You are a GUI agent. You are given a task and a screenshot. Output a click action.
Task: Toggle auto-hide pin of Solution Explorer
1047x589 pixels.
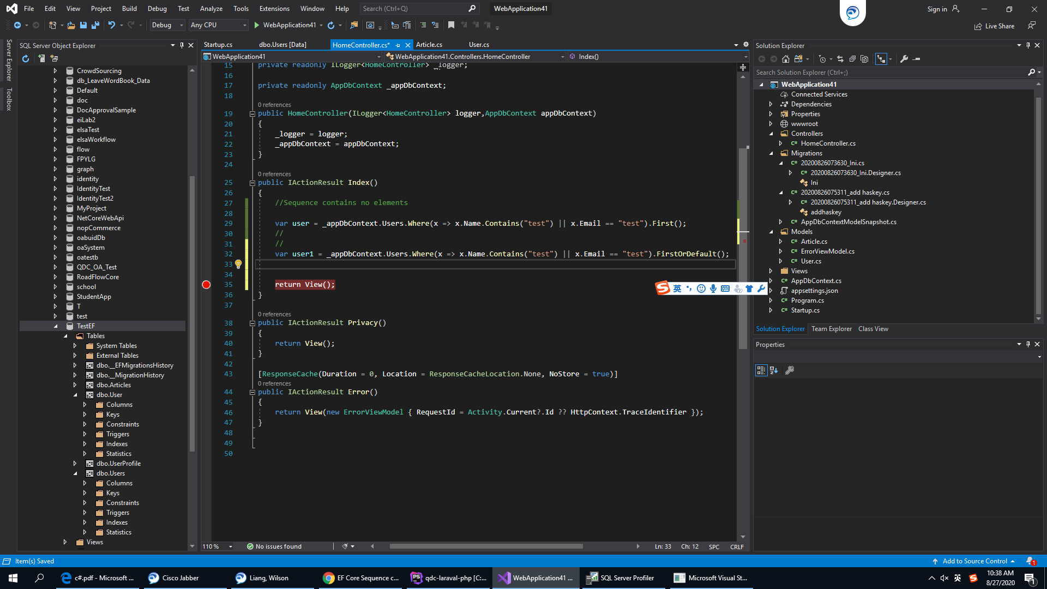(x=1028, y=46)
